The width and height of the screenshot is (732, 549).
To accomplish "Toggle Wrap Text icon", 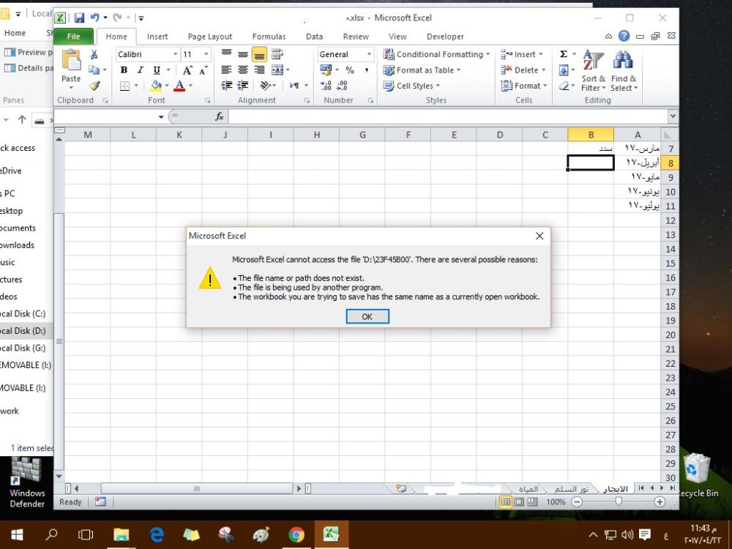I will point(277,54).
